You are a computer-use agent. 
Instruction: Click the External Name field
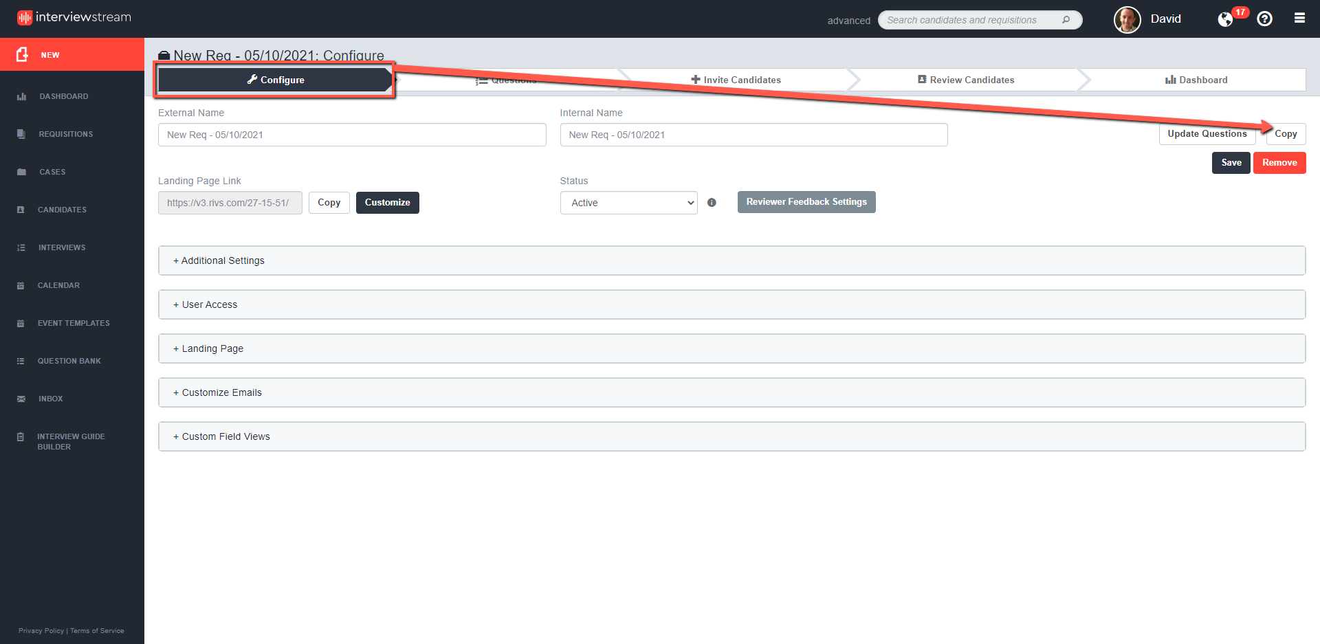coord(352,135)
